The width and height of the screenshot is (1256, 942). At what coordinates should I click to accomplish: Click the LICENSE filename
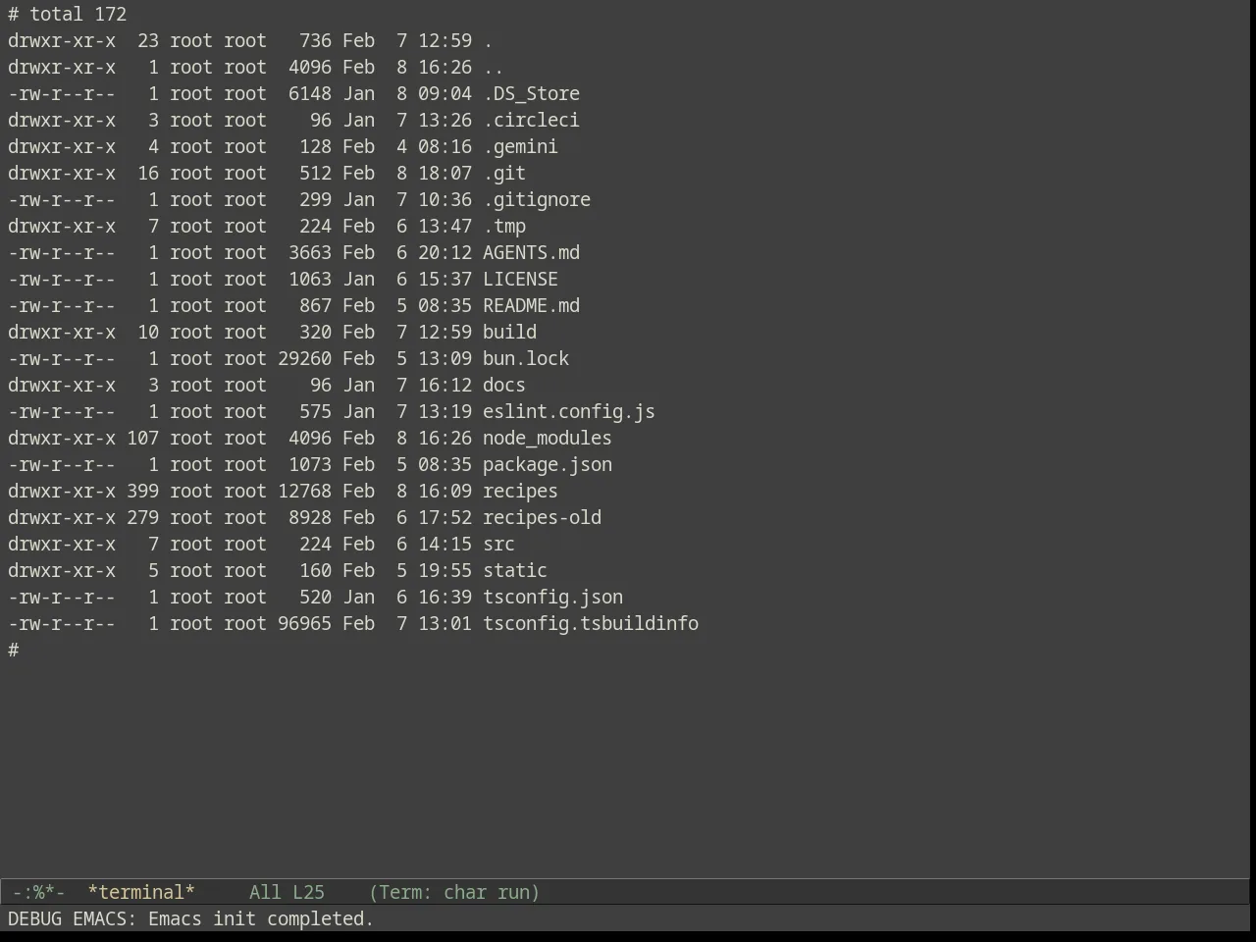coord(520,279)
